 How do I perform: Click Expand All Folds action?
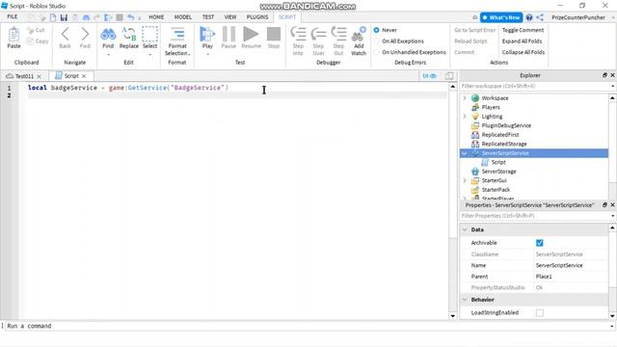[x=522, y=40]
